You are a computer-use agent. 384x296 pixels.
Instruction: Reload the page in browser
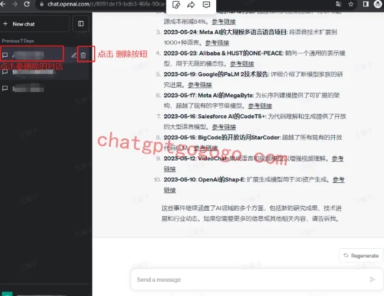(x=27, y=4)
